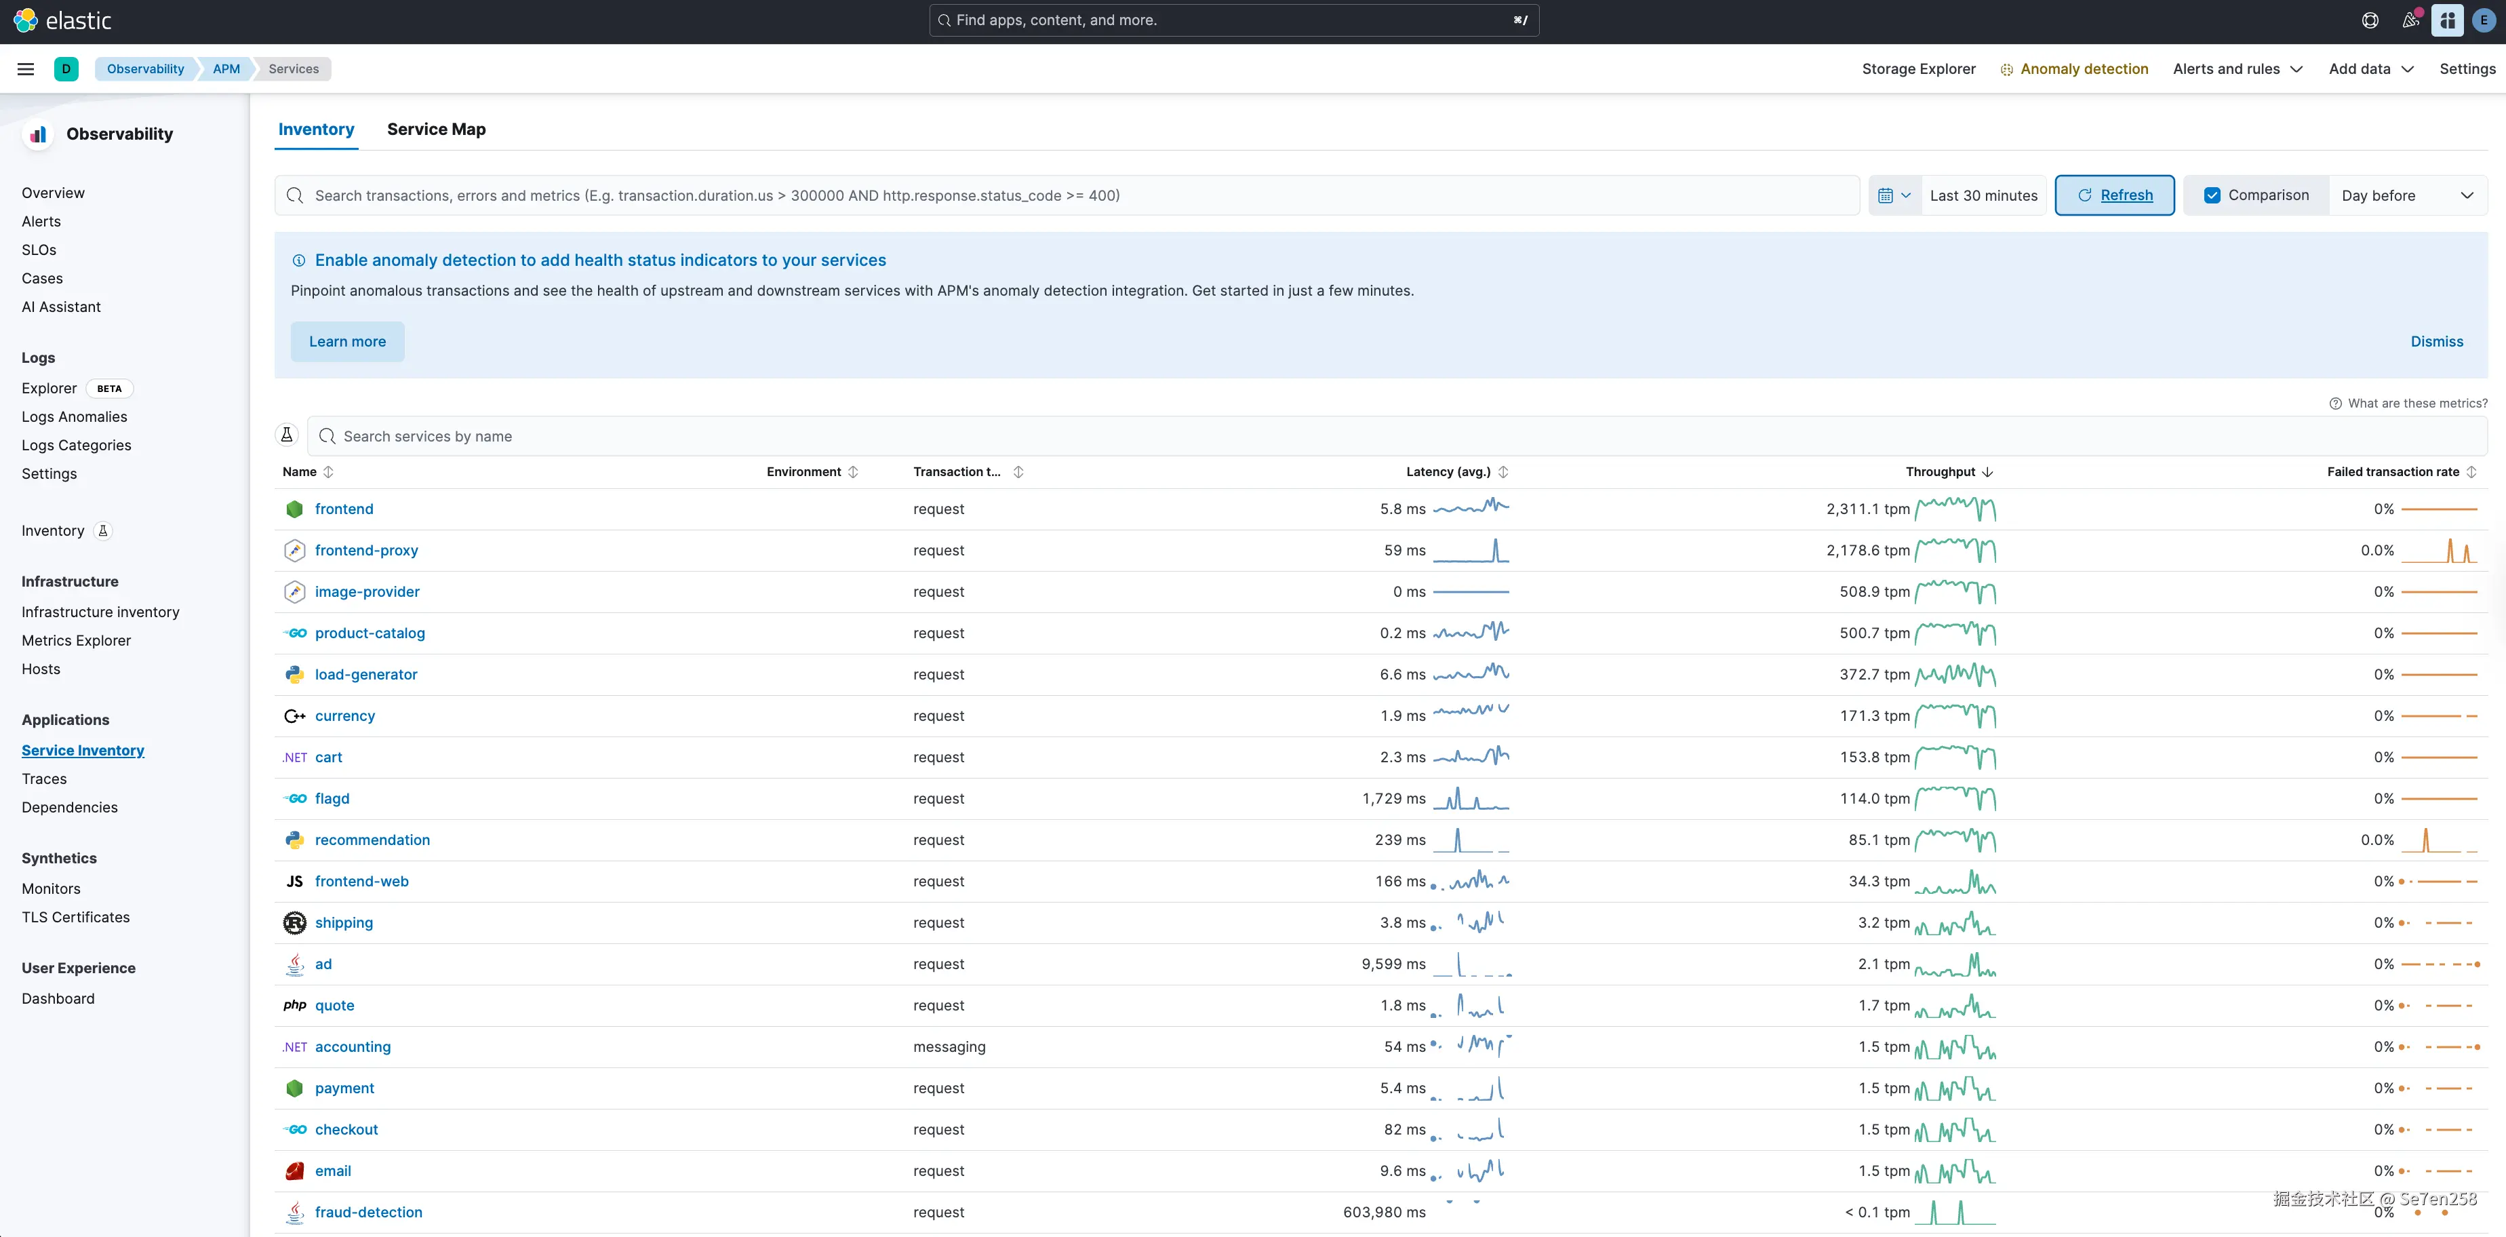
Task: Uncheck the Comparison checkbox
Action: (2211, 195)
